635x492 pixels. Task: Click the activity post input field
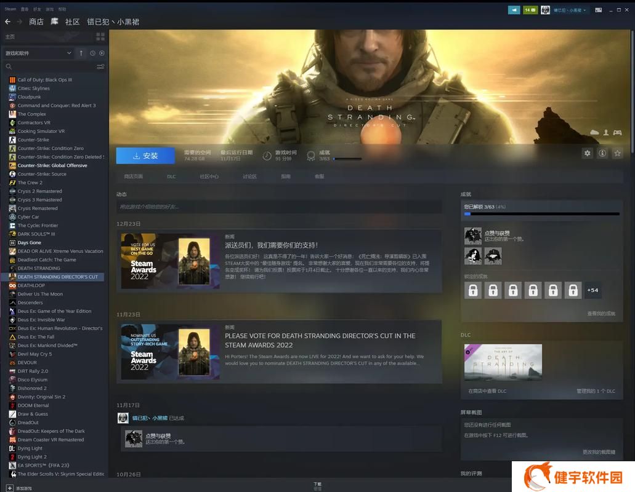[x=279, y=207]
